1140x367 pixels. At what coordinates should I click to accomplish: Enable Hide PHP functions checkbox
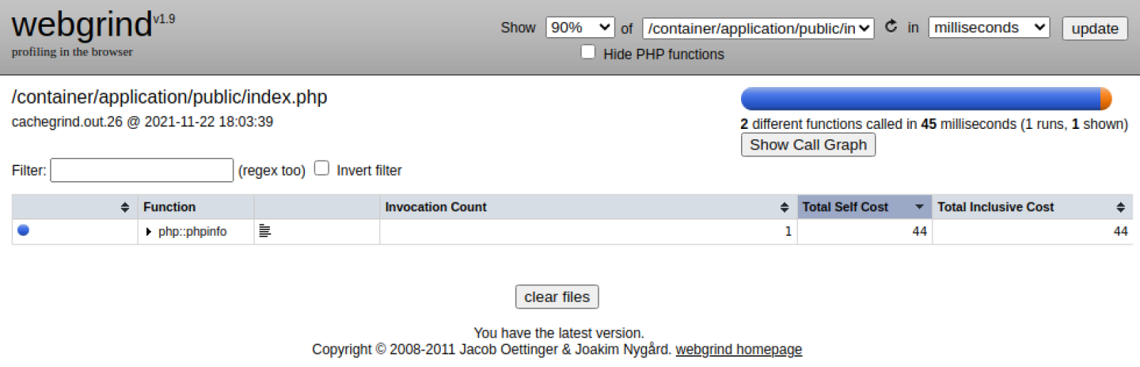pos(588,53)
